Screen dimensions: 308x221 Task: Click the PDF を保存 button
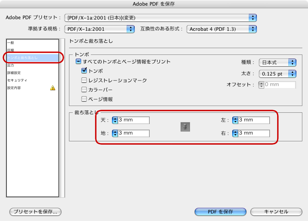tap(221, 212)
